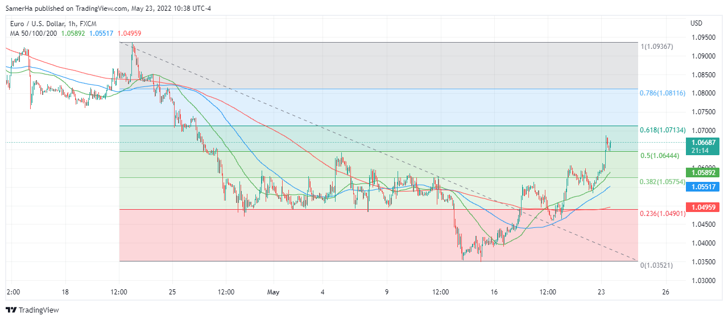
Task: Select the current price 1.06687 countdown label
Action: [x=704, y=146]
